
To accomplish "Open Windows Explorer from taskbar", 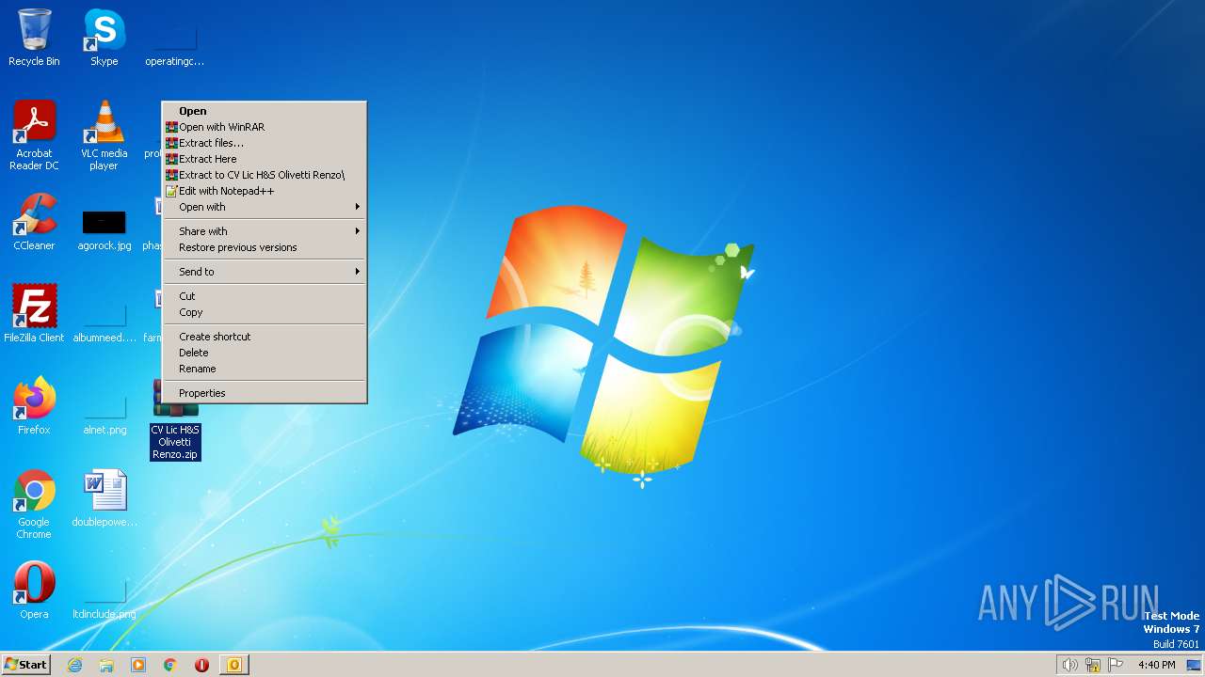I will (106, 665).
